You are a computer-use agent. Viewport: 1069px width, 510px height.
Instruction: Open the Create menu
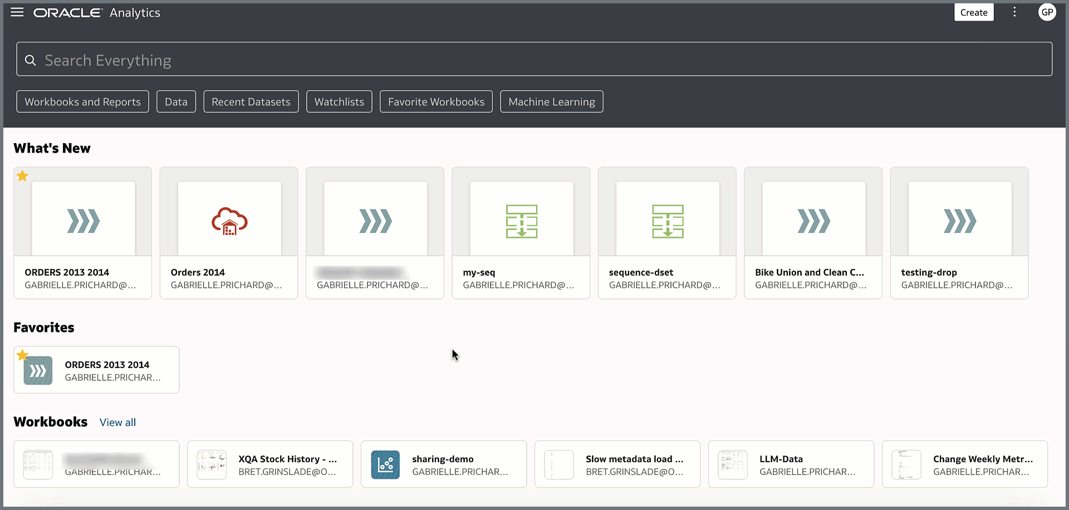click(973, 12)
